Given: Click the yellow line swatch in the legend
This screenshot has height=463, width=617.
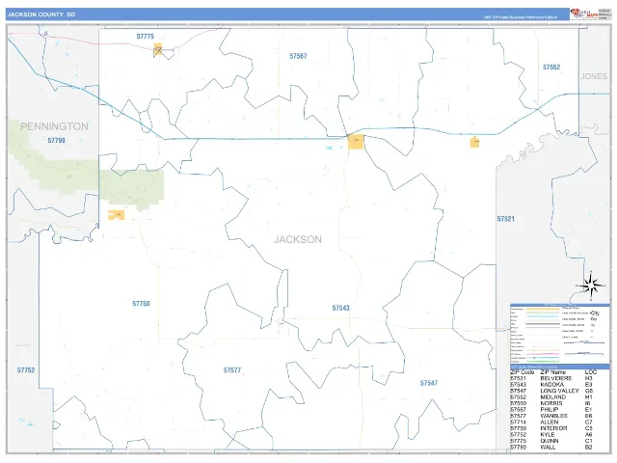Looking at the screenshot, I should click(543, 310).
